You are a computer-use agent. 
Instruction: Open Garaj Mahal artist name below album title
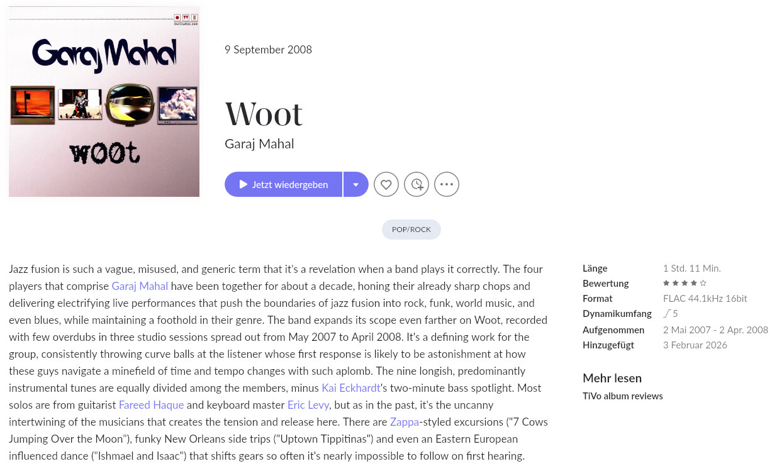point(259,144)
